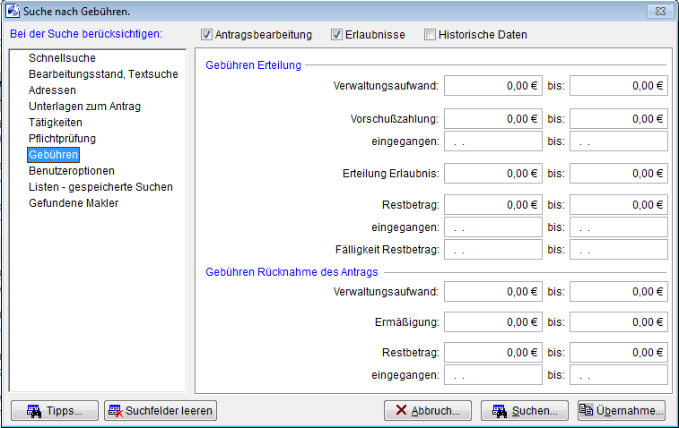Screen dimensions: 679x428
Task: Uncheck the Erlaubnisse checkbox
Action: 337,35
